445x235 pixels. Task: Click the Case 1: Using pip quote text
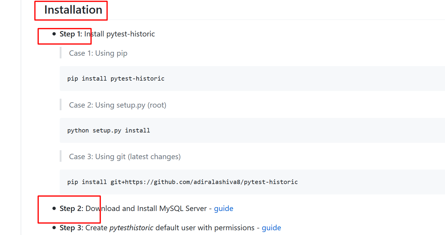(98, 53)
